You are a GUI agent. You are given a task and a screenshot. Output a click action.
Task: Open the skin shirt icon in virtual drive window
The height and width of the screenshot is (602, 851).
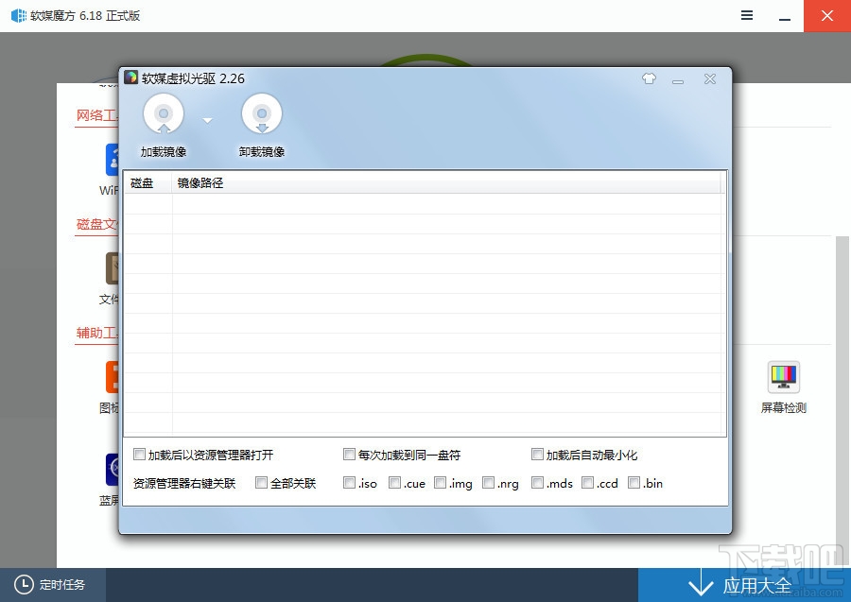tap(649, 79)
